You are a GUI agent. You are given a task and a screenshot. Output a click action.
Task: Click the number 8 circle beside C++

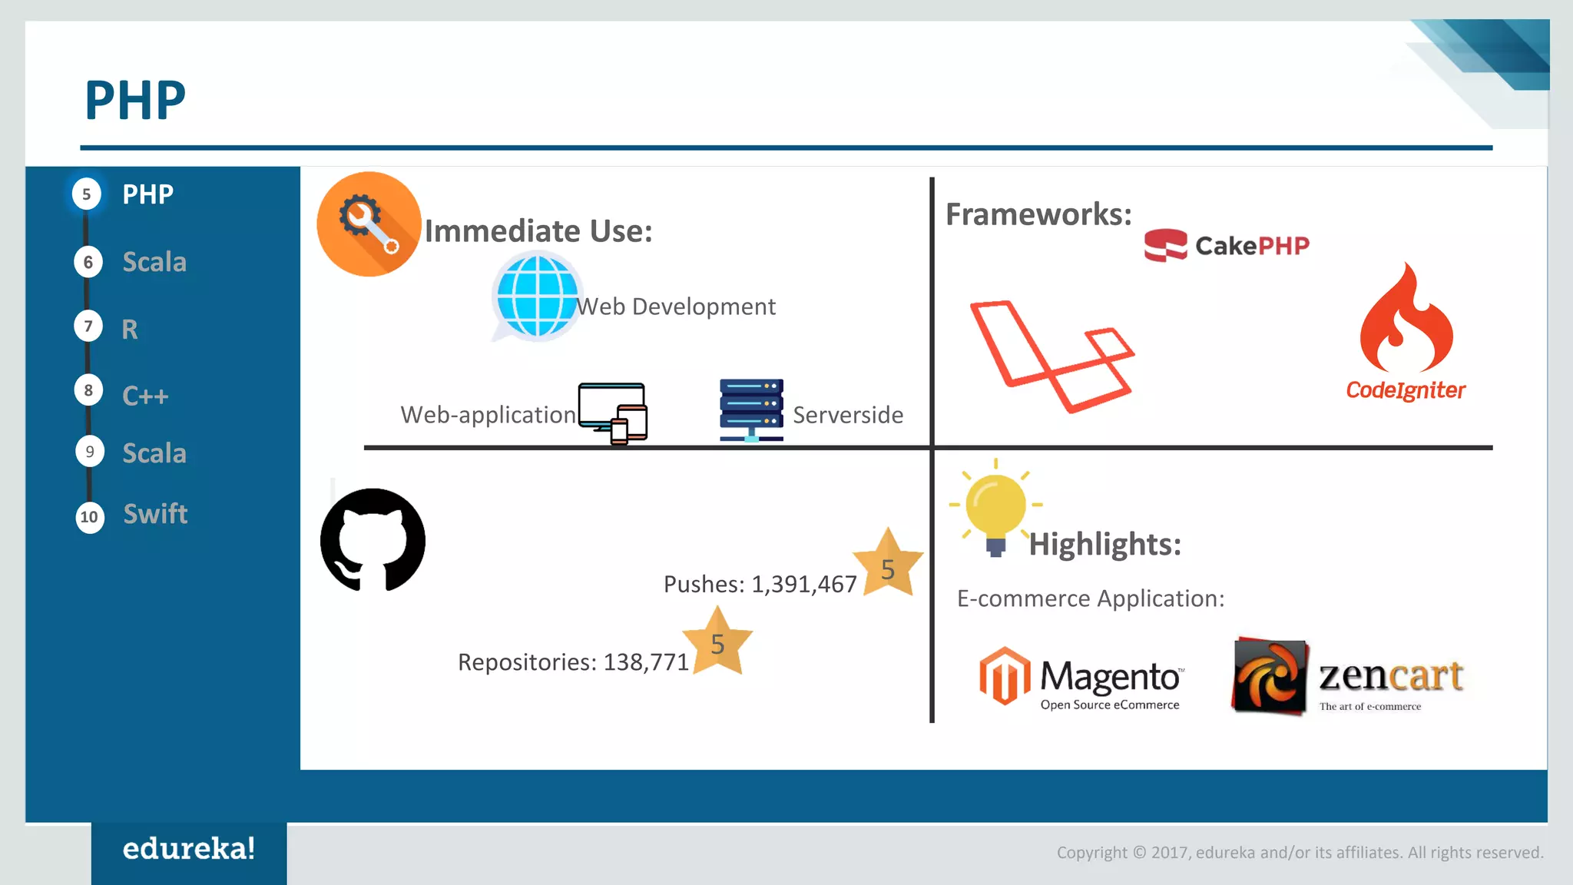pos(88,390)
